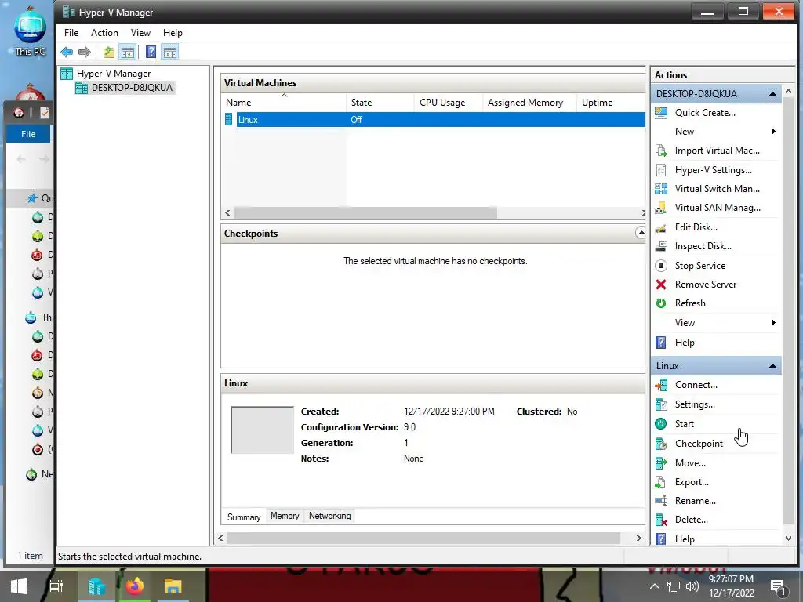Collapse the Checkpoints pane
This screenshot has width=803, height=602.
tap(640, 233)
